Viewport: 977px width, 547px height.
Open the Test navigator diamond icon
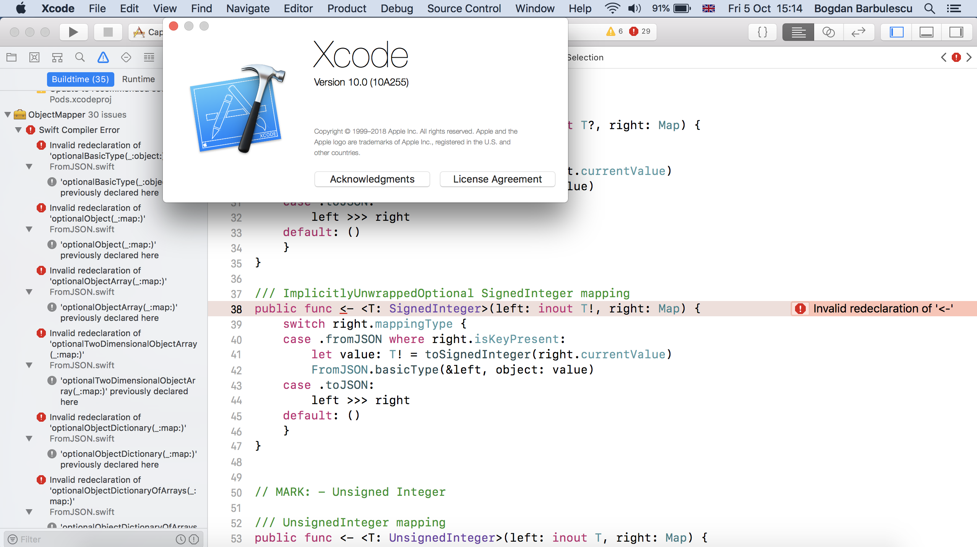(x=126, y=58)
